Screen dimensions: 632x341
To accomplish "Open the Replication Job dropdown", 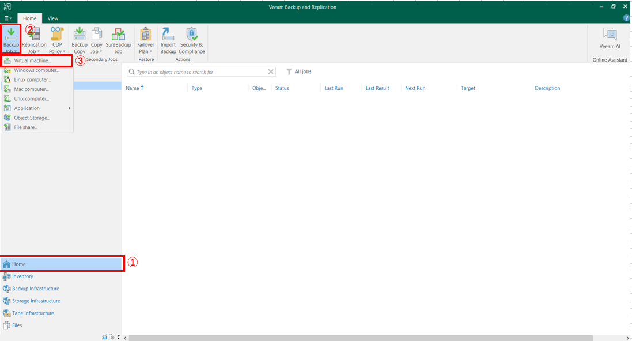I will pos(34,40).
